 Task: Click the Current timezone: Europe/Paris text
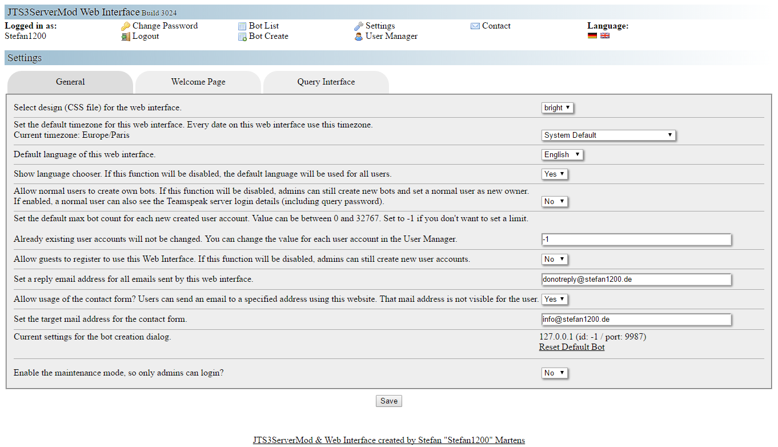(x=71, y=135)
